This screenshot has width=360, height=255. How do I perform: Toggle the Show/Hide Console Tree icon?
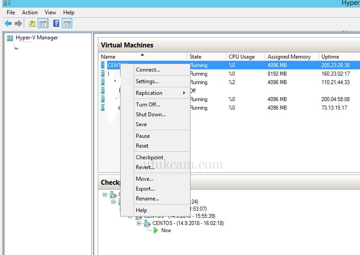(x=43, y=23)
